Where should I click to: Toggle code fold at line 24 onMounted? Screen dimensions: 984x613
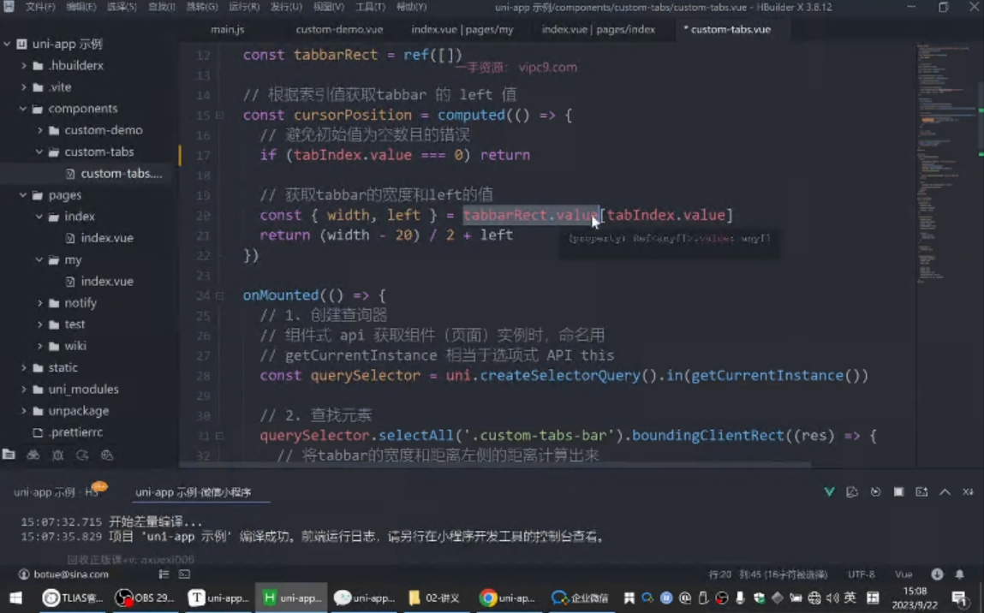point(219,295)
